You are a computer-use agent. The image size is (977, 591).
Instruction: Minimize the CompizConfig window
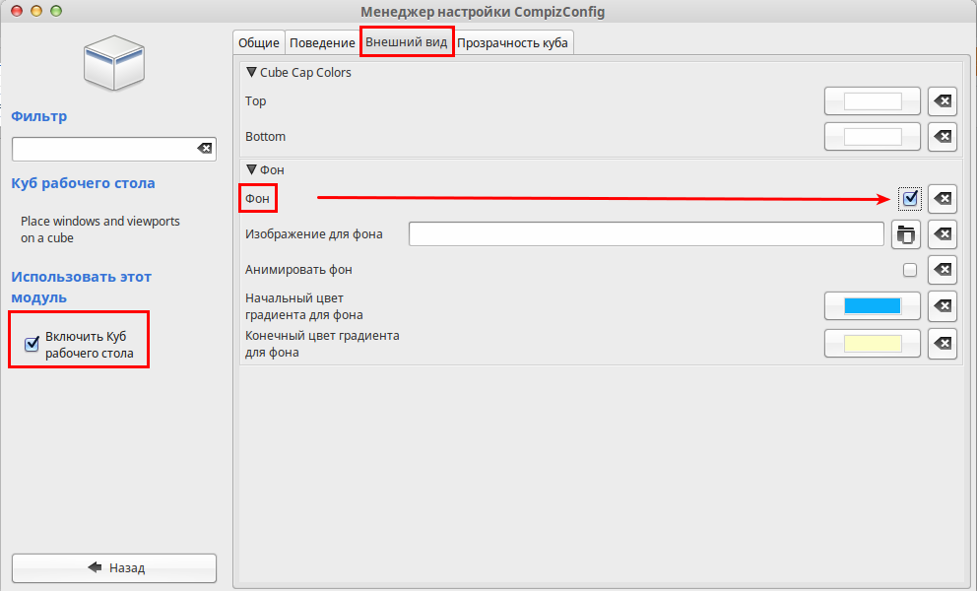[36, 11]
